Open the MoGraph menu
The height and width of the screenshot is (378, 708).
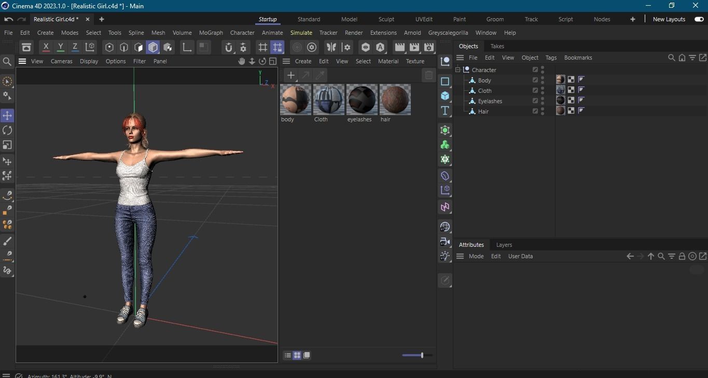pyautogui.click(x=211, y=33)
